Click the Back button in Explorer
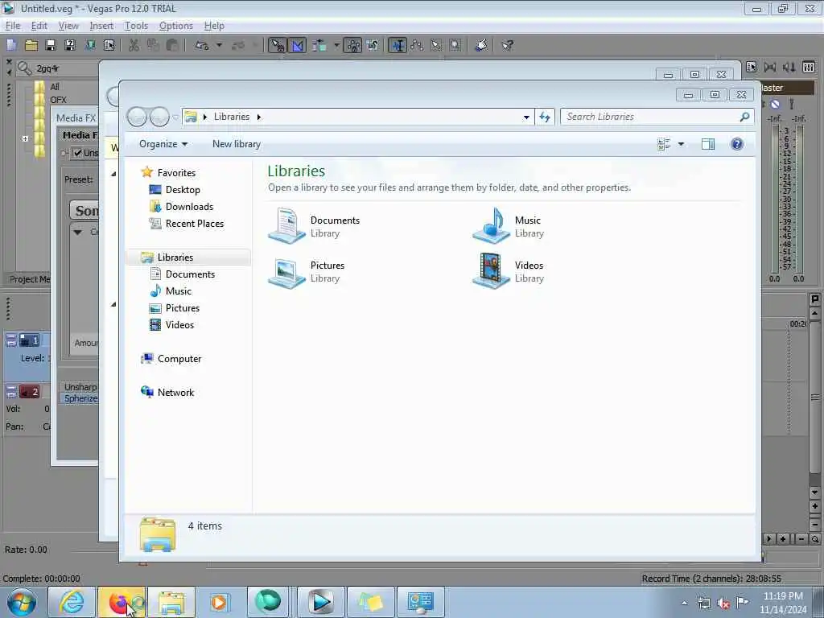The image size is (824, 618). pyautogui.click(x=137, y=117)
